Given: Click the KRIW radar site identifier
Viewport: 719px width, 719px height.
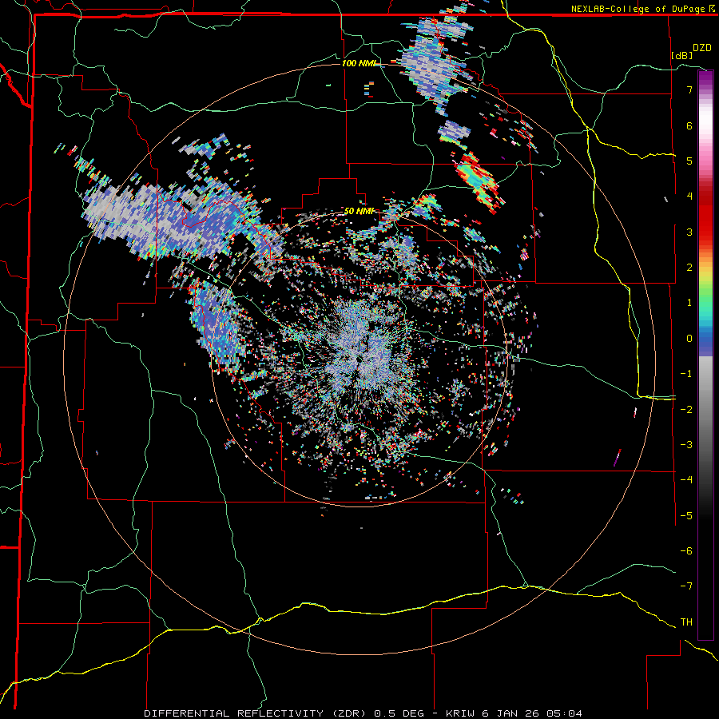Looking at the screenshot, I should tap(462, 713).
